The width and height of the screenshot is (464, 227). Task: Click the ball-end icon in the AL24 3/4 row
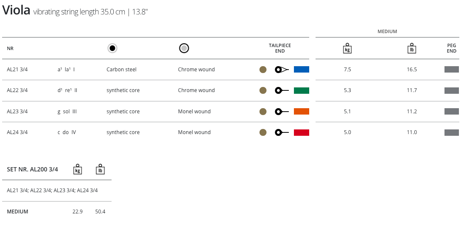(x=282, y=132)
